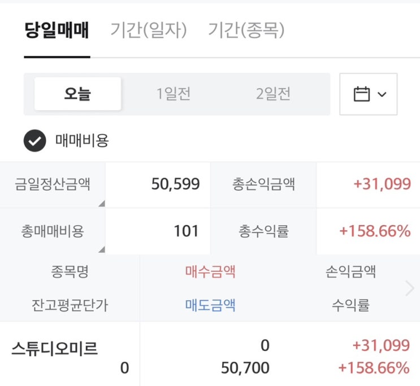Switch to the 당일매매 tab
Screen dimensions: 420x386
point(57,30)
